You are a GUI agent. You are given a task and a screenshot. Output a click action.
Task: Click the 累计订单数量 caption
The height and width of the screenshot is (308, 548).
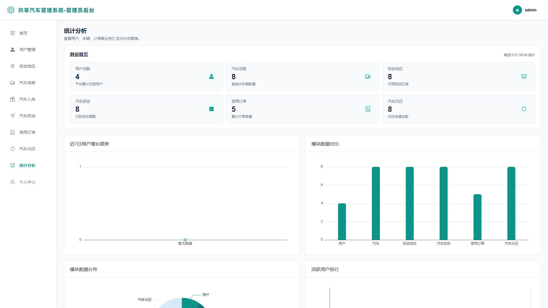242,117
